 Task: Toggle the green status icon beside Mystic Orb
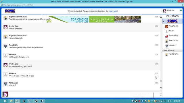pyautogui.click(x=181, y=10)
